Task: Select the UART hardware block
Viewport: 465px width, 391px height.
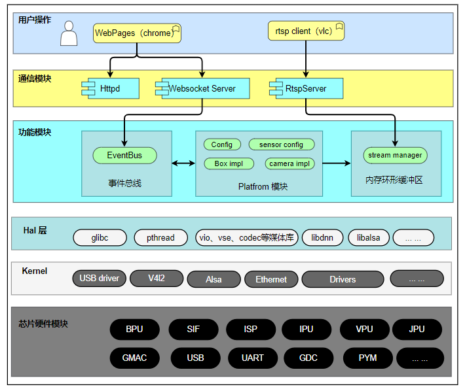Action: point(253,358)
